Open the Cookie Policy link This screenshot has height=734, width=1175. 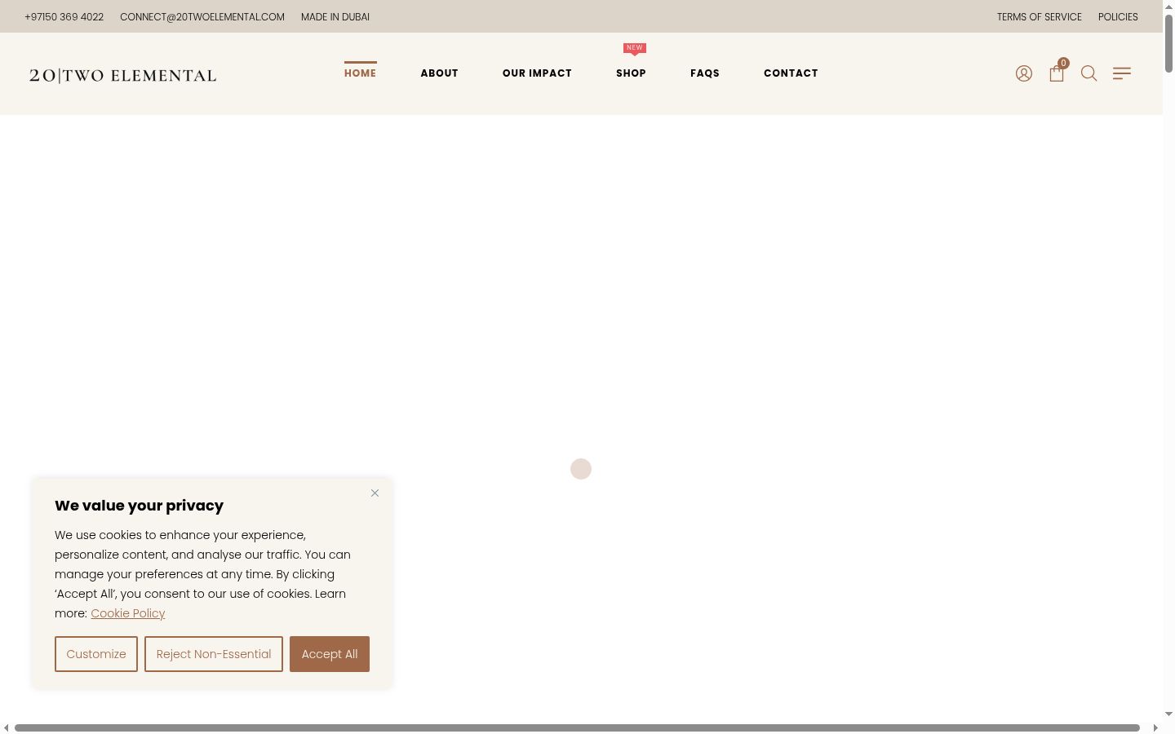[127, 613]
